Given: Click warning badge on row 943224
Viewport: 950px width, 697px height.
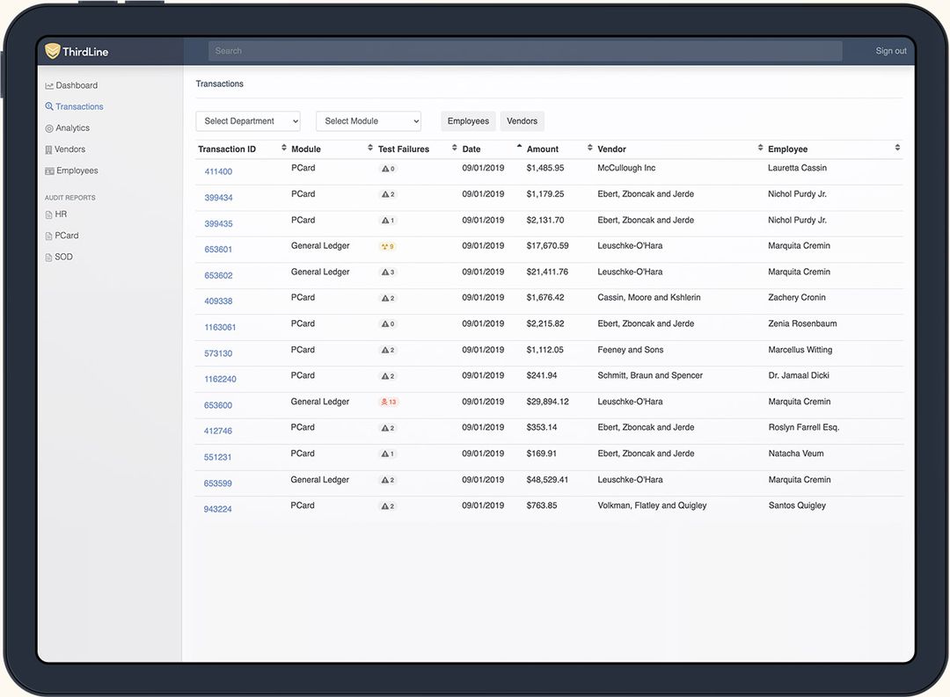Looking at the screenshot, I should [388, 506].
